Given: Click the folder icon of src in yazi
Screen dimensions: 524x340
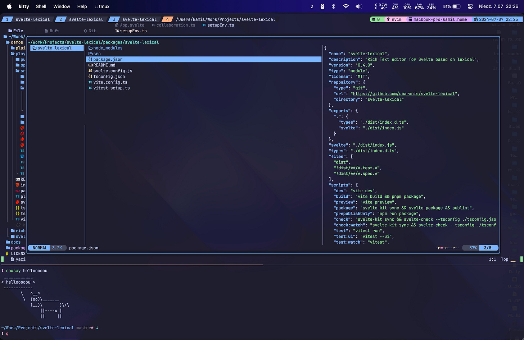Looking at the screenshot, I should [91, 54].
